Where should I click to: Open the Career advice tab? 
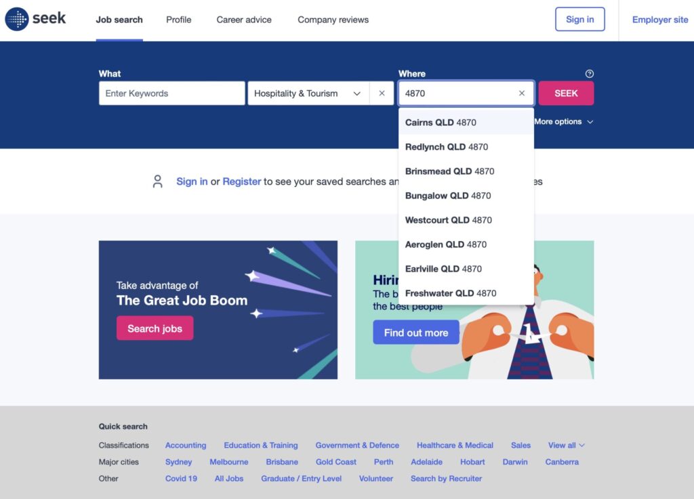pyautogui.click(x=244, y=20)
